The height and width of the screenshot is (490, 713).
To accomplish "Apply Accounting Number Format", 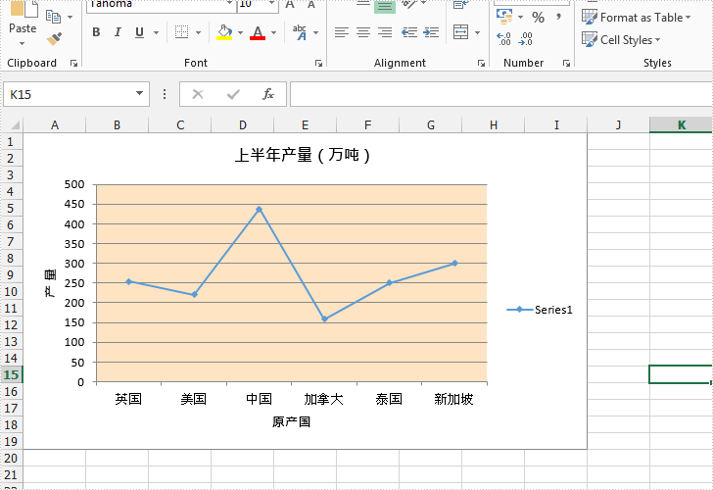I will coord(504,17).
